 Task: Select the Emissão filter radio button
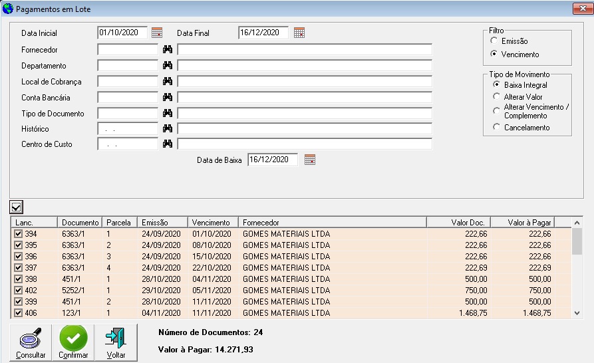(x=494, y=41)
